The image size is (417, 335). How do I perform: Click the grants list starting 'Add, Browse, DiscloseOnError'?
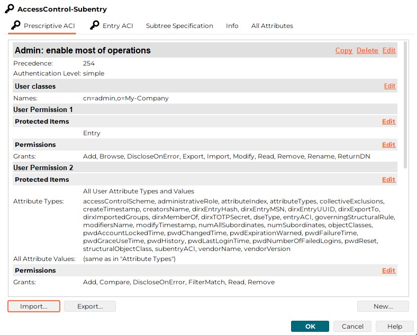tap(226, 156)
